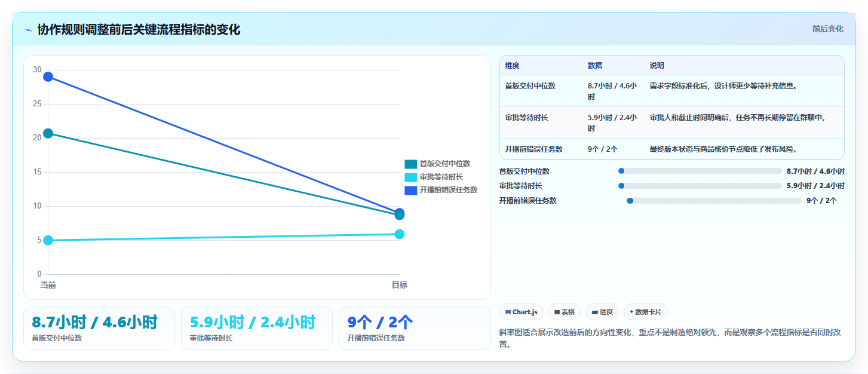Click the description starting 审批人和截止时间
The image size is (868, 374).
tap(738, 118)
